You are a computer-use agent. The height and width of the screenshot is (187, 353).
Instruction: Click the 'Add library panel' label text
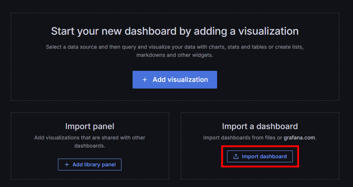click(94, 165)
